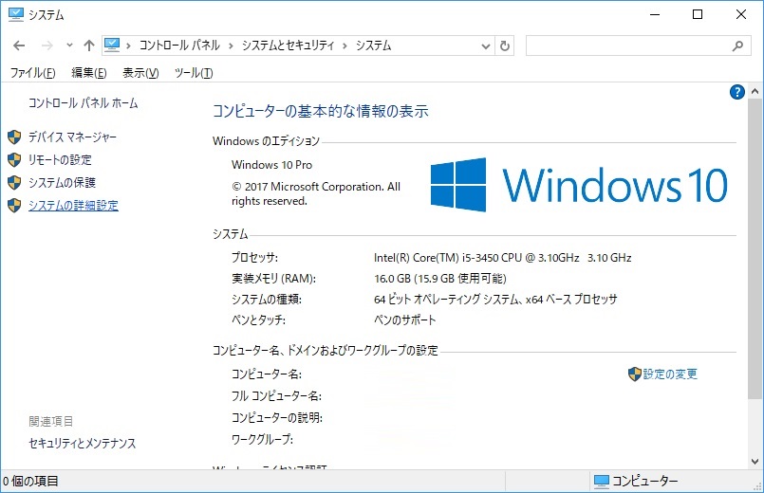Click the Forward navigation arrow

click(47, 46)
